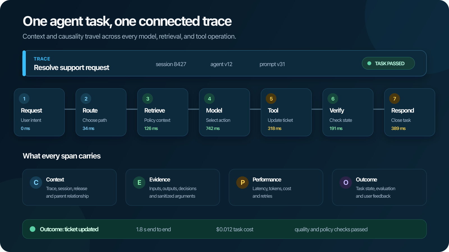This screenshot has width=449, height=252.
Task: Click 'Latency, tokens, cost' description line
Action: tap(272, 188)
